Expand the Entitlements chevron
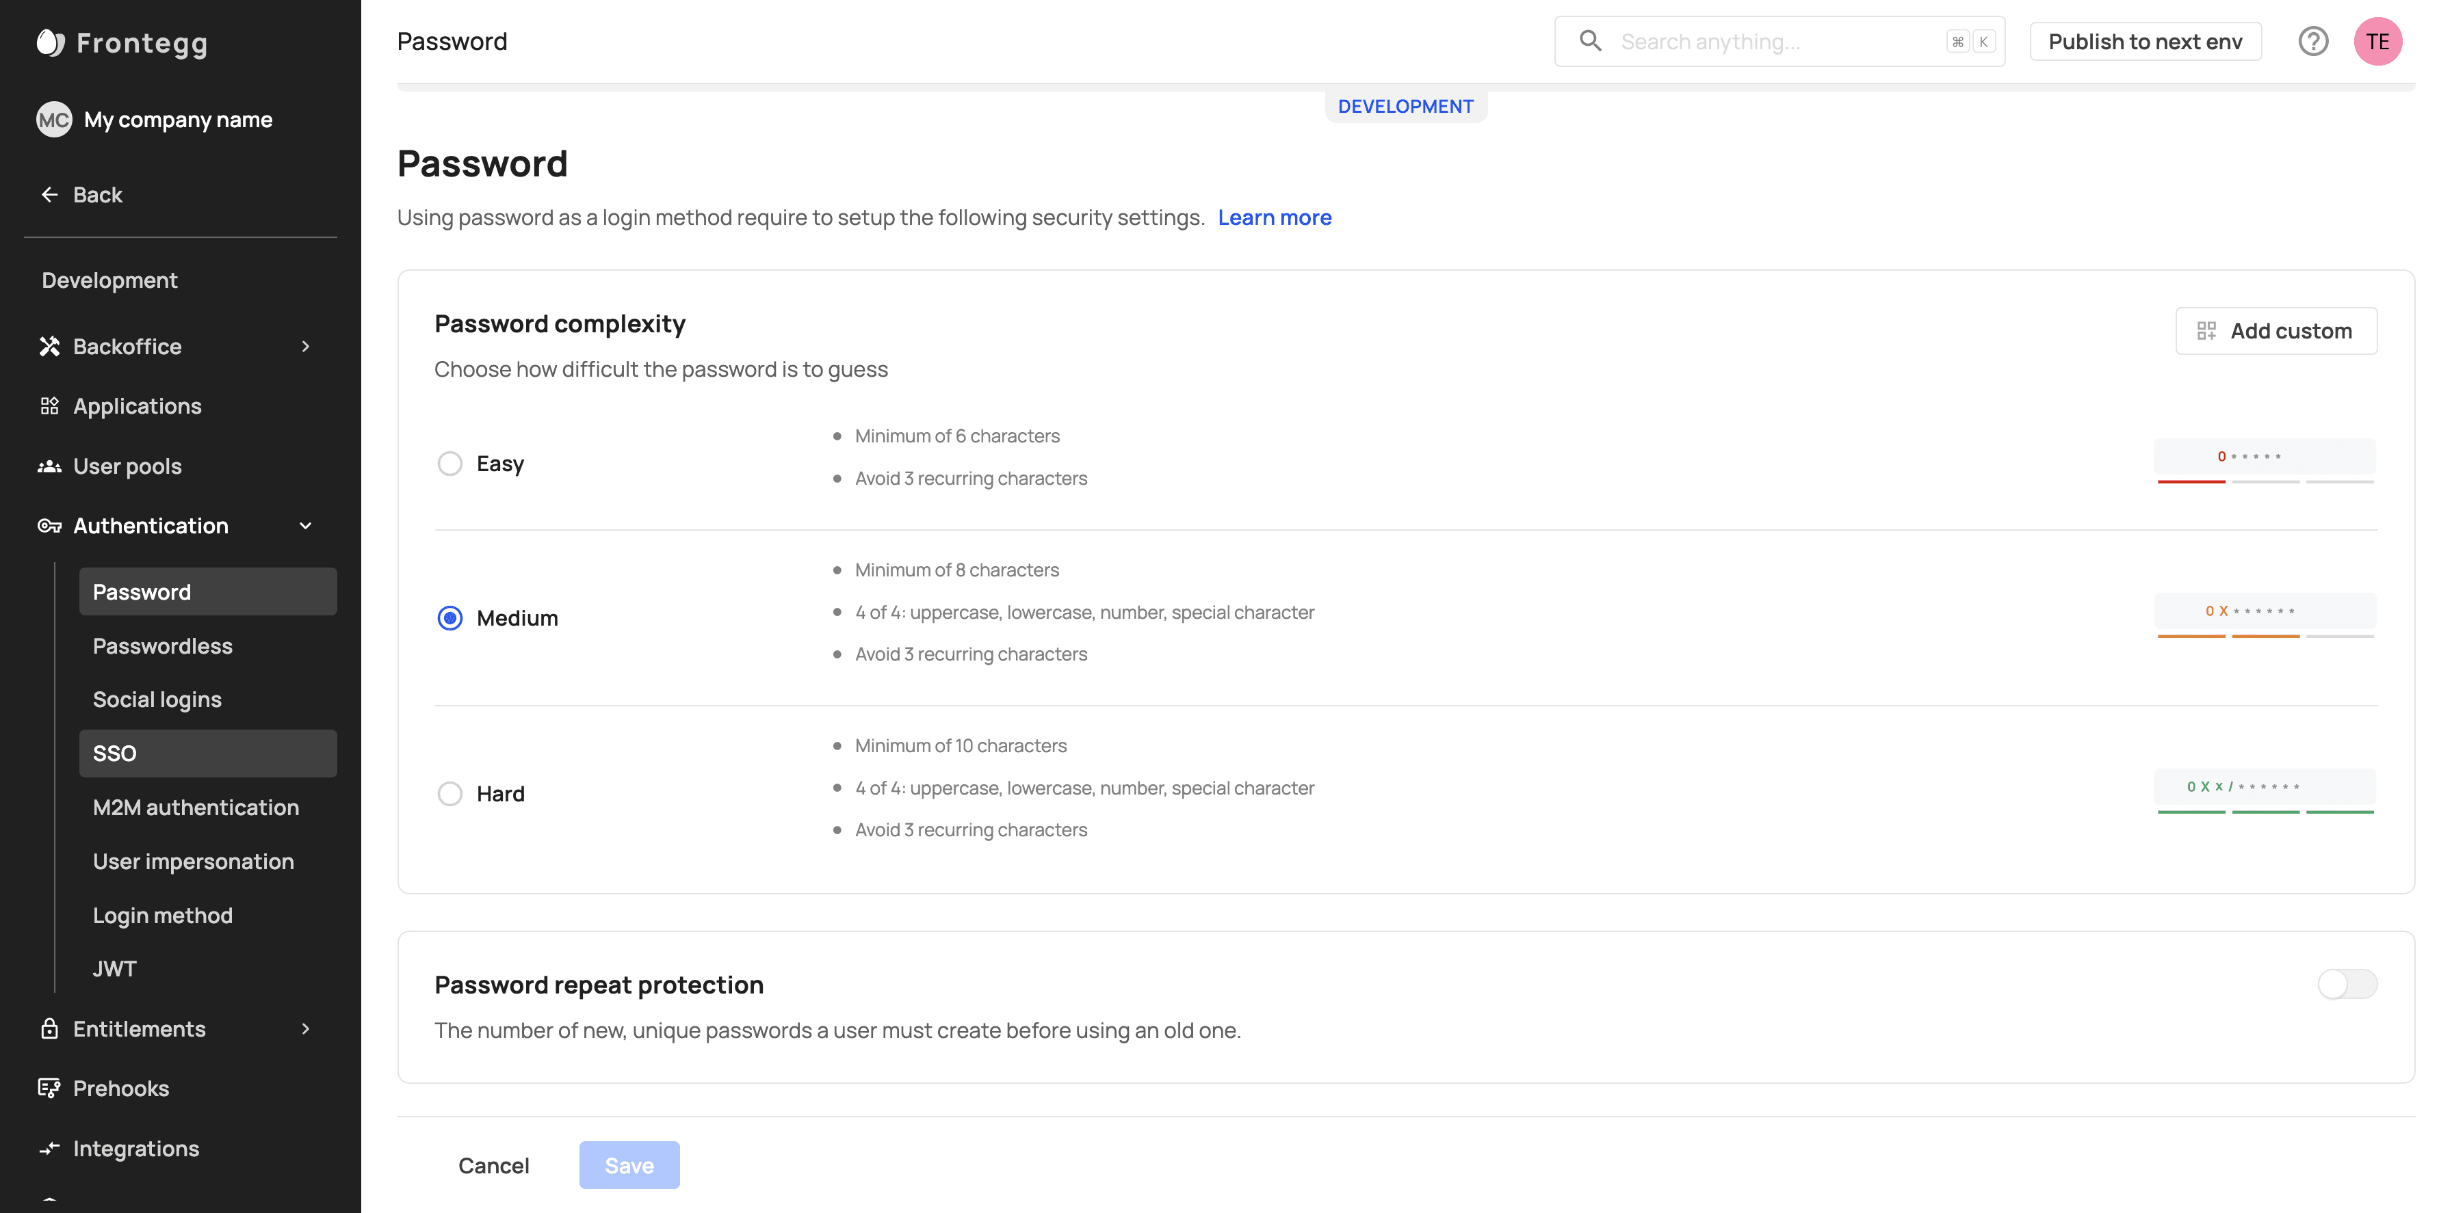 click(306, 1028)
